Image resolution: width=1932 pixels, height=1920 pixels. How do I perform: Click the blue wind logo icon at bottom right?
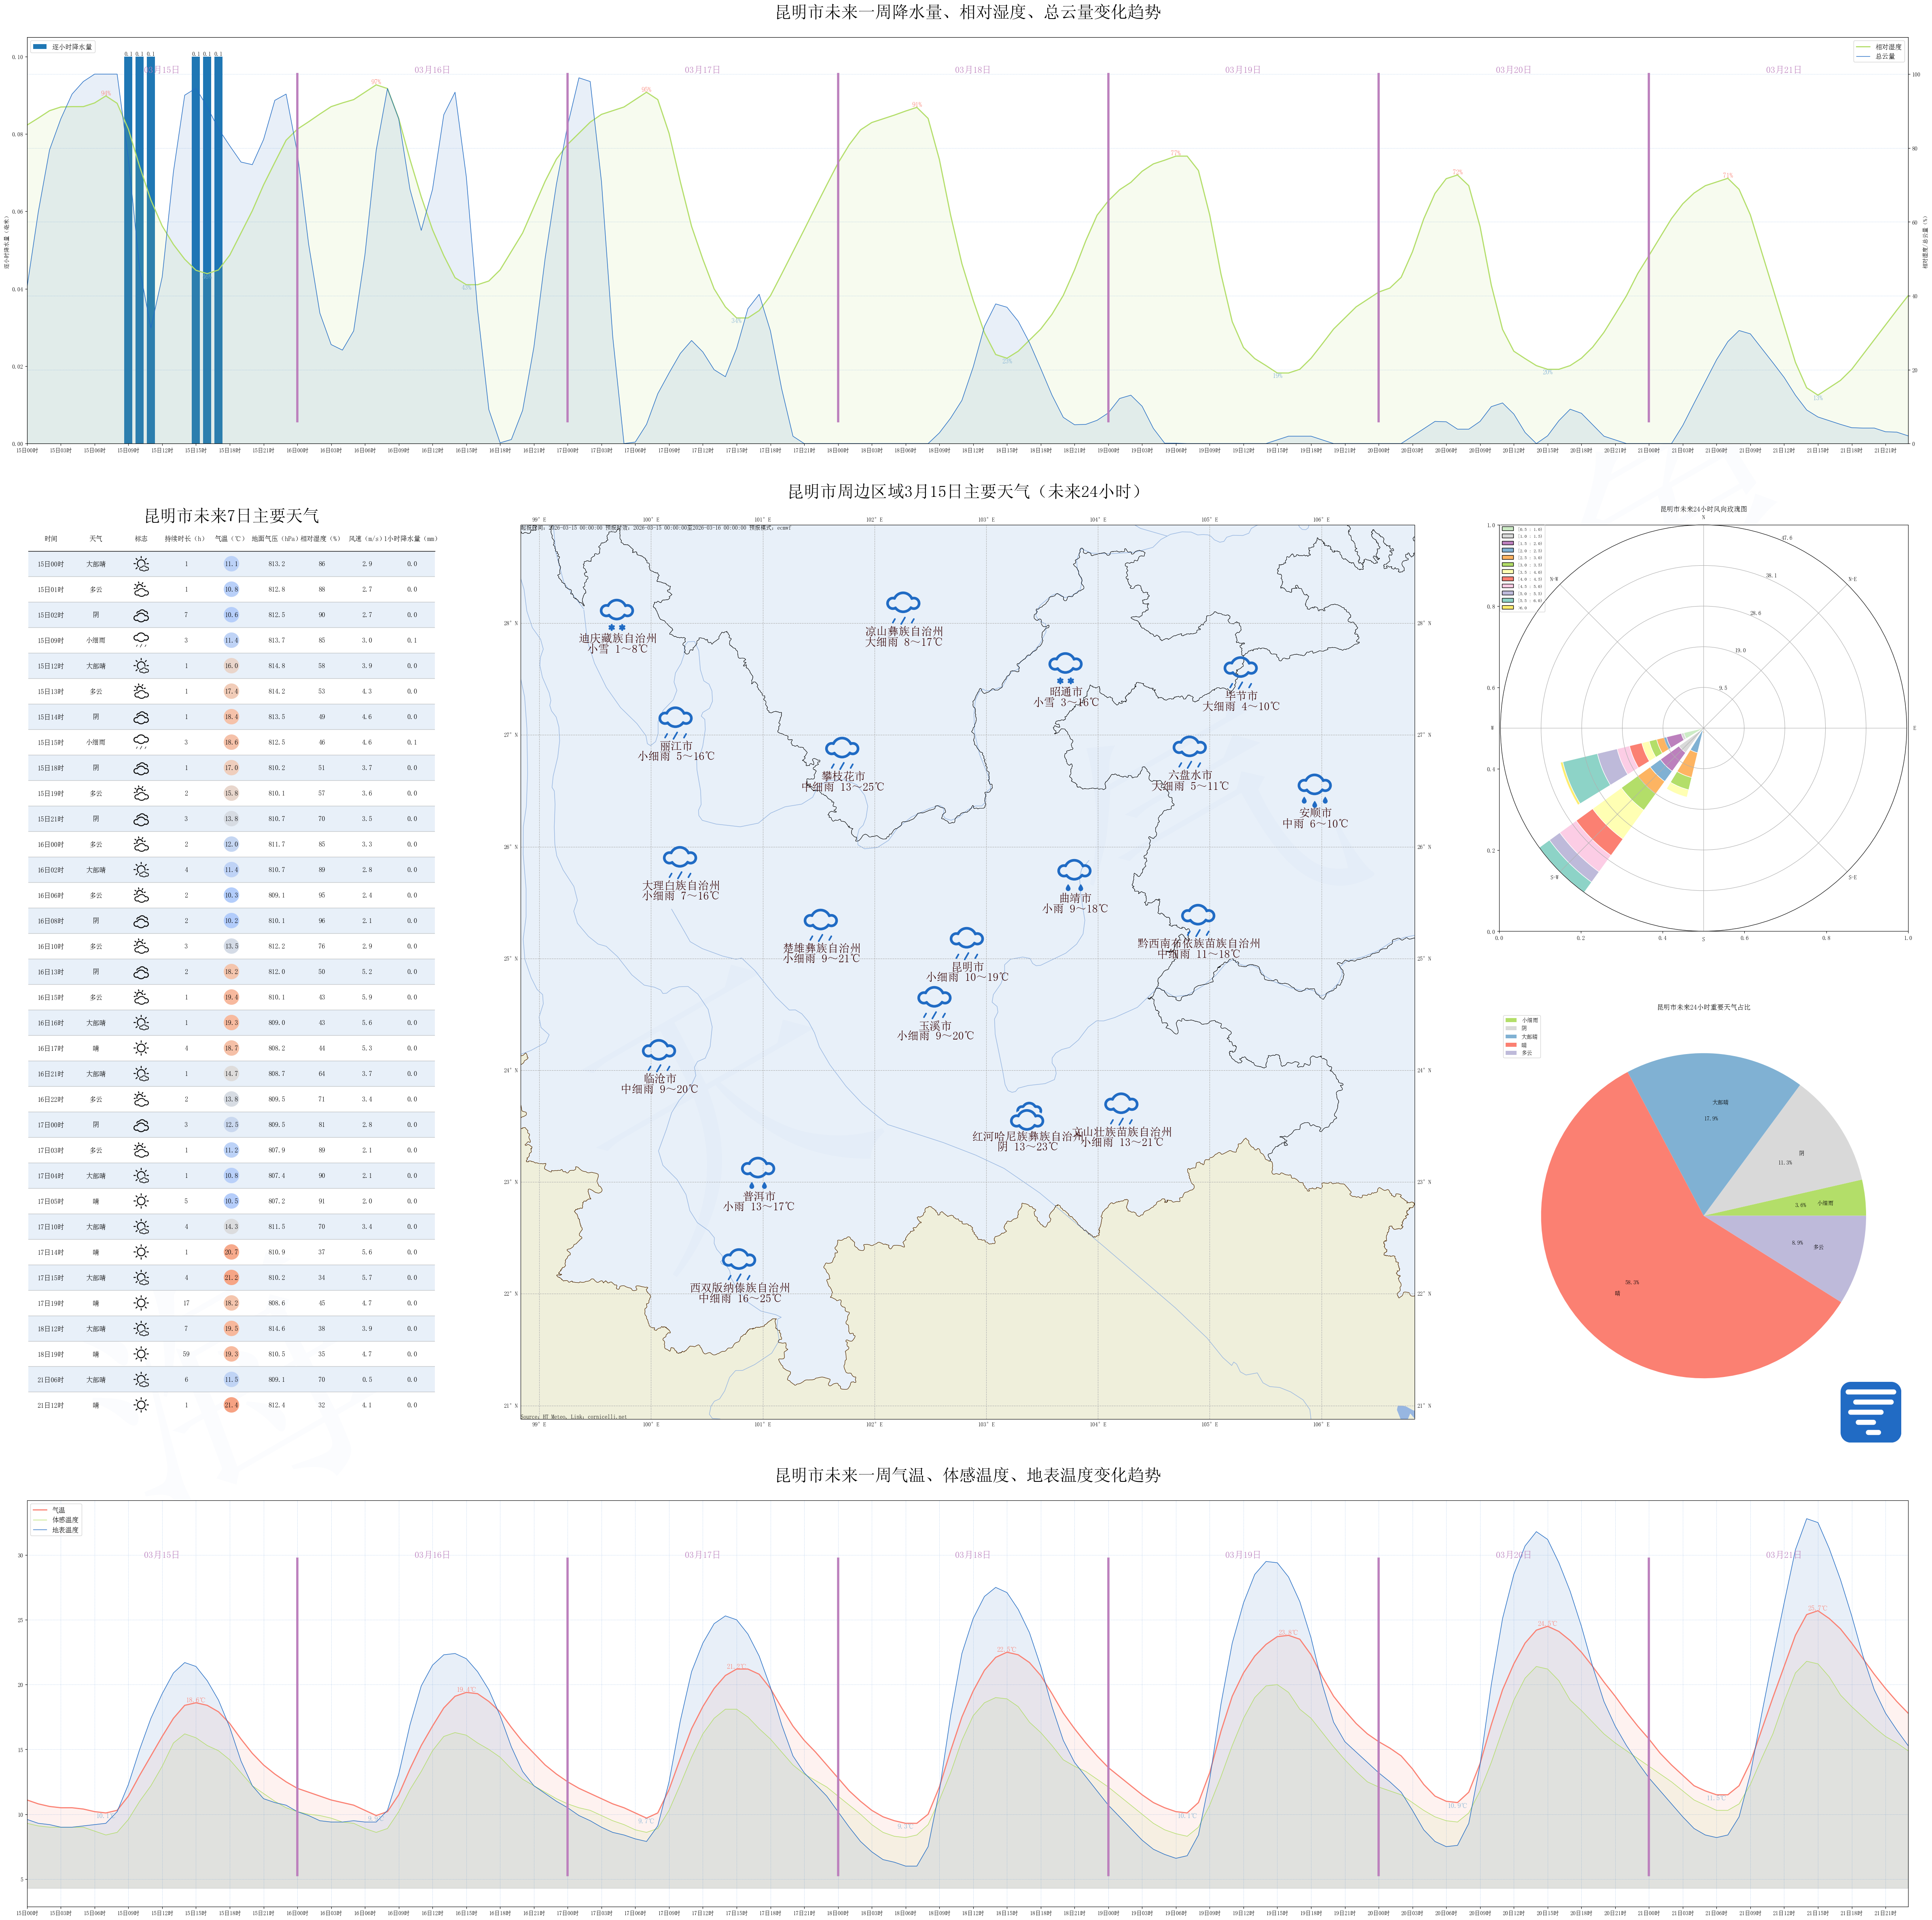pos(1870,1412)
